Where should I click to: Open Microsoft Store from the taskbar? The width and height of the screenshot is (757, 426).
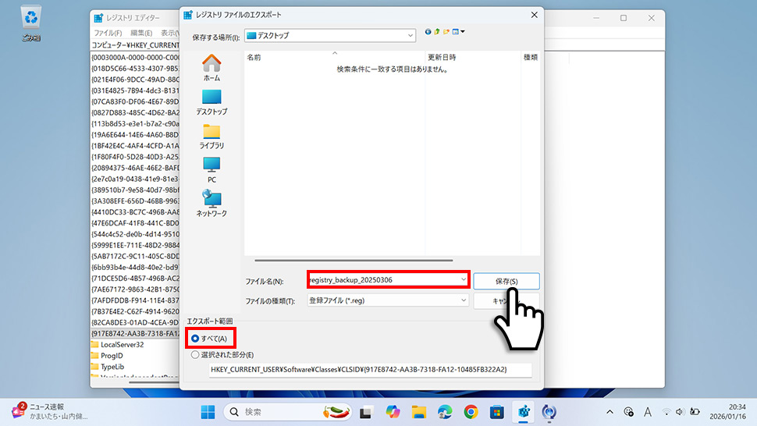[497, 412]
